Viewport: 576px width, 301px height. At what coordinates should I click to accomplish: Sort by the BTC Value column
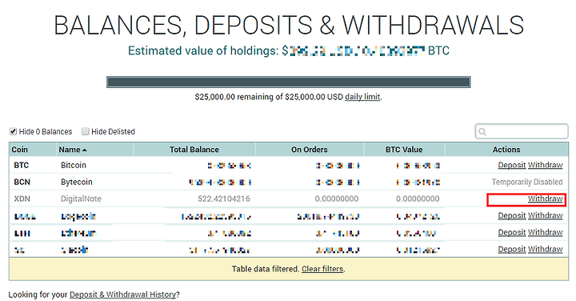(404, 150)
